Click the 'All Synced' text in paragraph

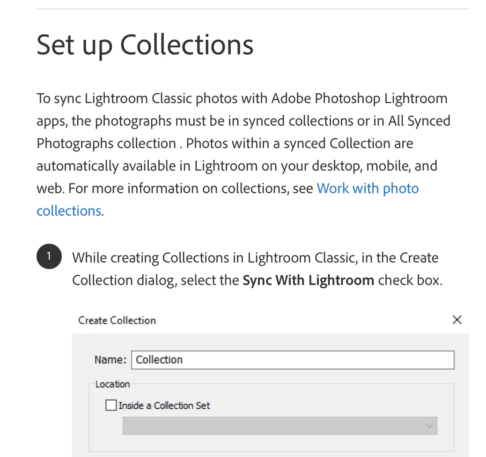(x=419, y=121)
